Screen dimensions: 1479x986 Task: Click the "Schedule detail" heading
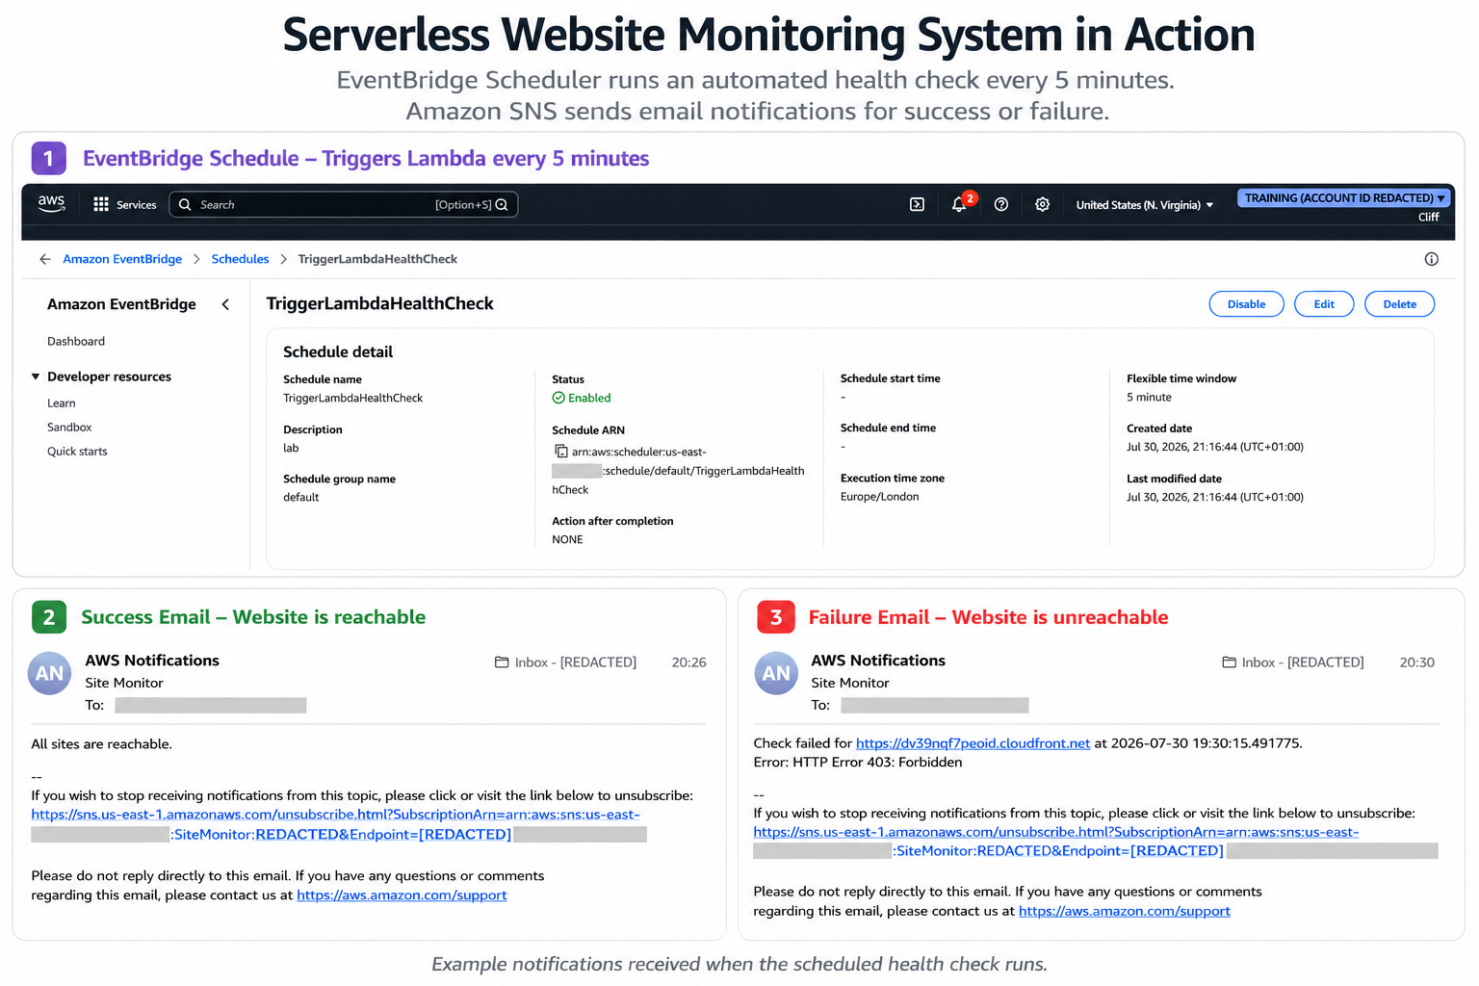[x=338, y=352]
